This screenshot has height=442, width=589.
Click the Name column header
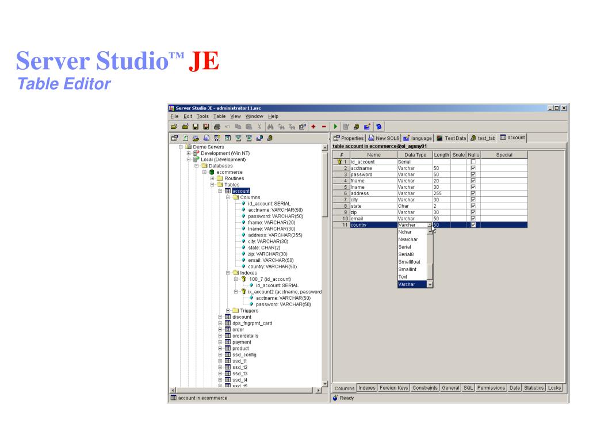click(374, 155)
